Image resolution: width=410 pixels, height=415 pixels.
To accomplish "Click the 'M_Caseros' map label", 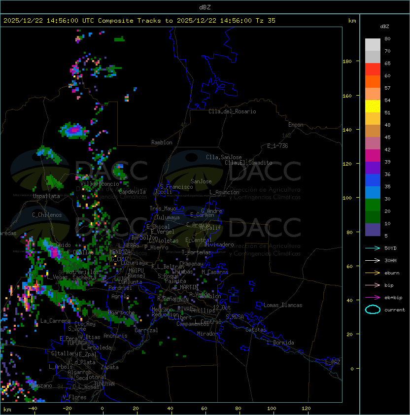I will click(x=215, y=272).
